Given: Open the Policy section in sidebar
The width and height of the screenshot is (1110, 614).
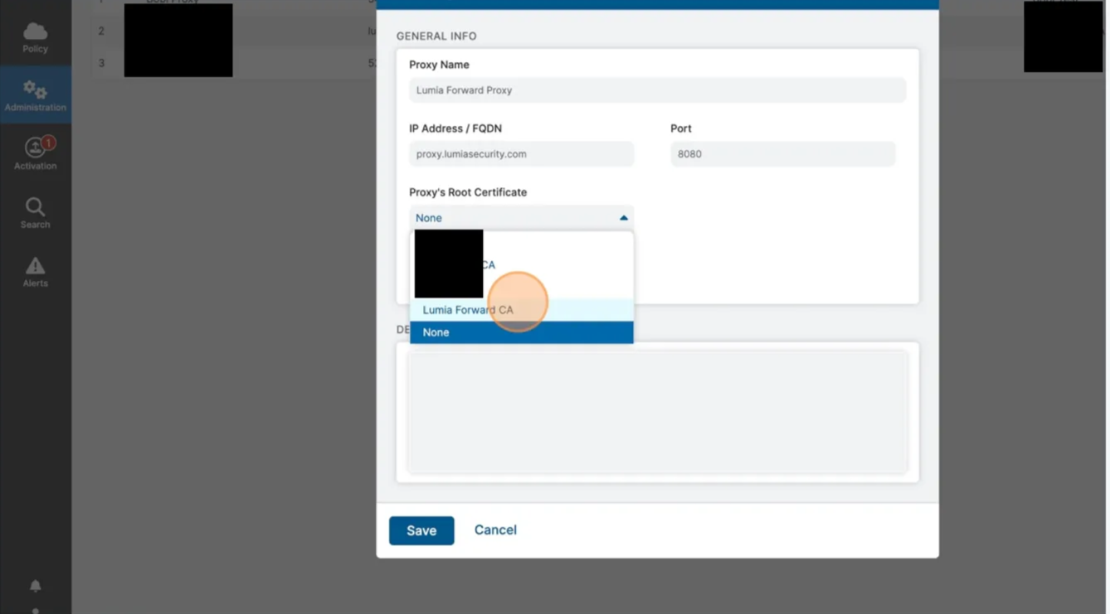Looking at the screenshot, I should (x=35, y=38).
